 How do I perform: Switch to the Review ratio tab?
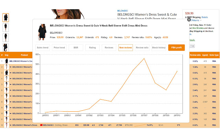(x=142, y=48)
